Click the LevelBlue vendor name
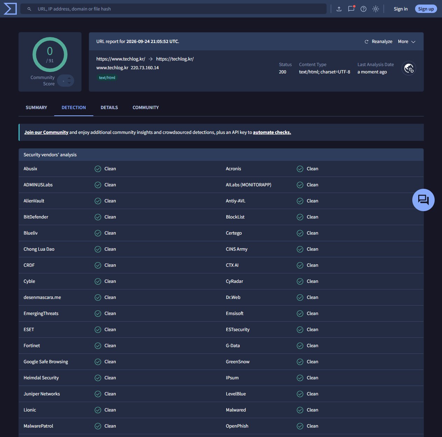The height and width of the screenshot is (437, 442). click(x=236, y=394)
